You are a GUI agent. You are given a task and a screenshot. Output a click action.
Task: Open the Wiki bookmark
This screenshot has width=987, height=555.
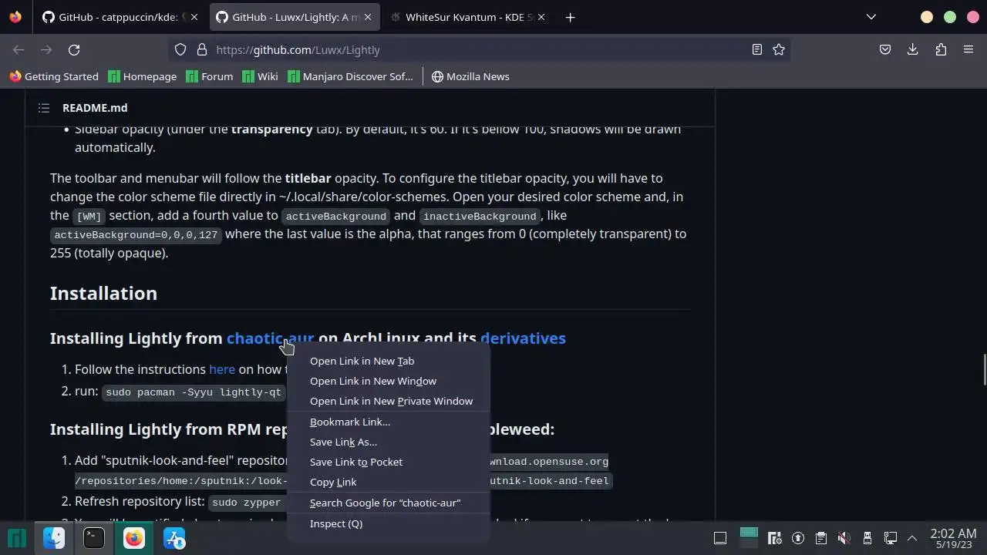[x=260, y=76]
